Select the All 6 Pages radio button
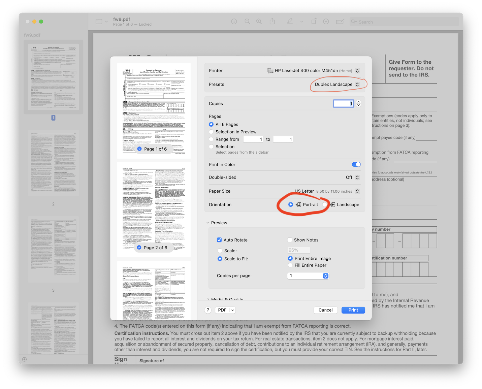The height and width of the screenshot is (389, 482). (211, 124)
